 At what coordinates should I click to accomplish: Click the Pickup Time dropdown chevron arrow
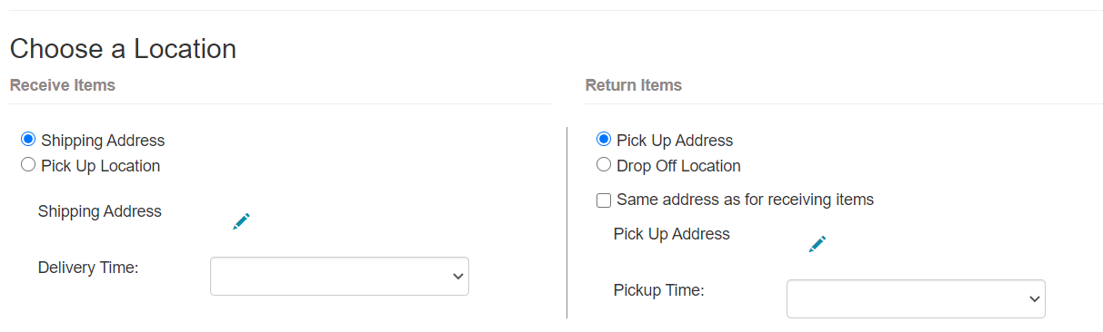[x=1034, y=299]
